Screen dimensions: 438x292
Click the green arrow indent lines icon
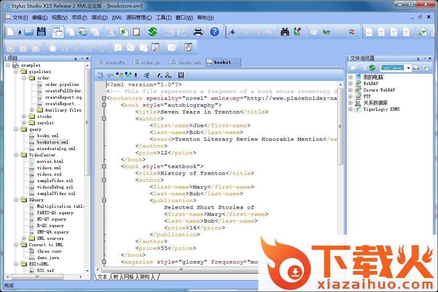[326, 32]
